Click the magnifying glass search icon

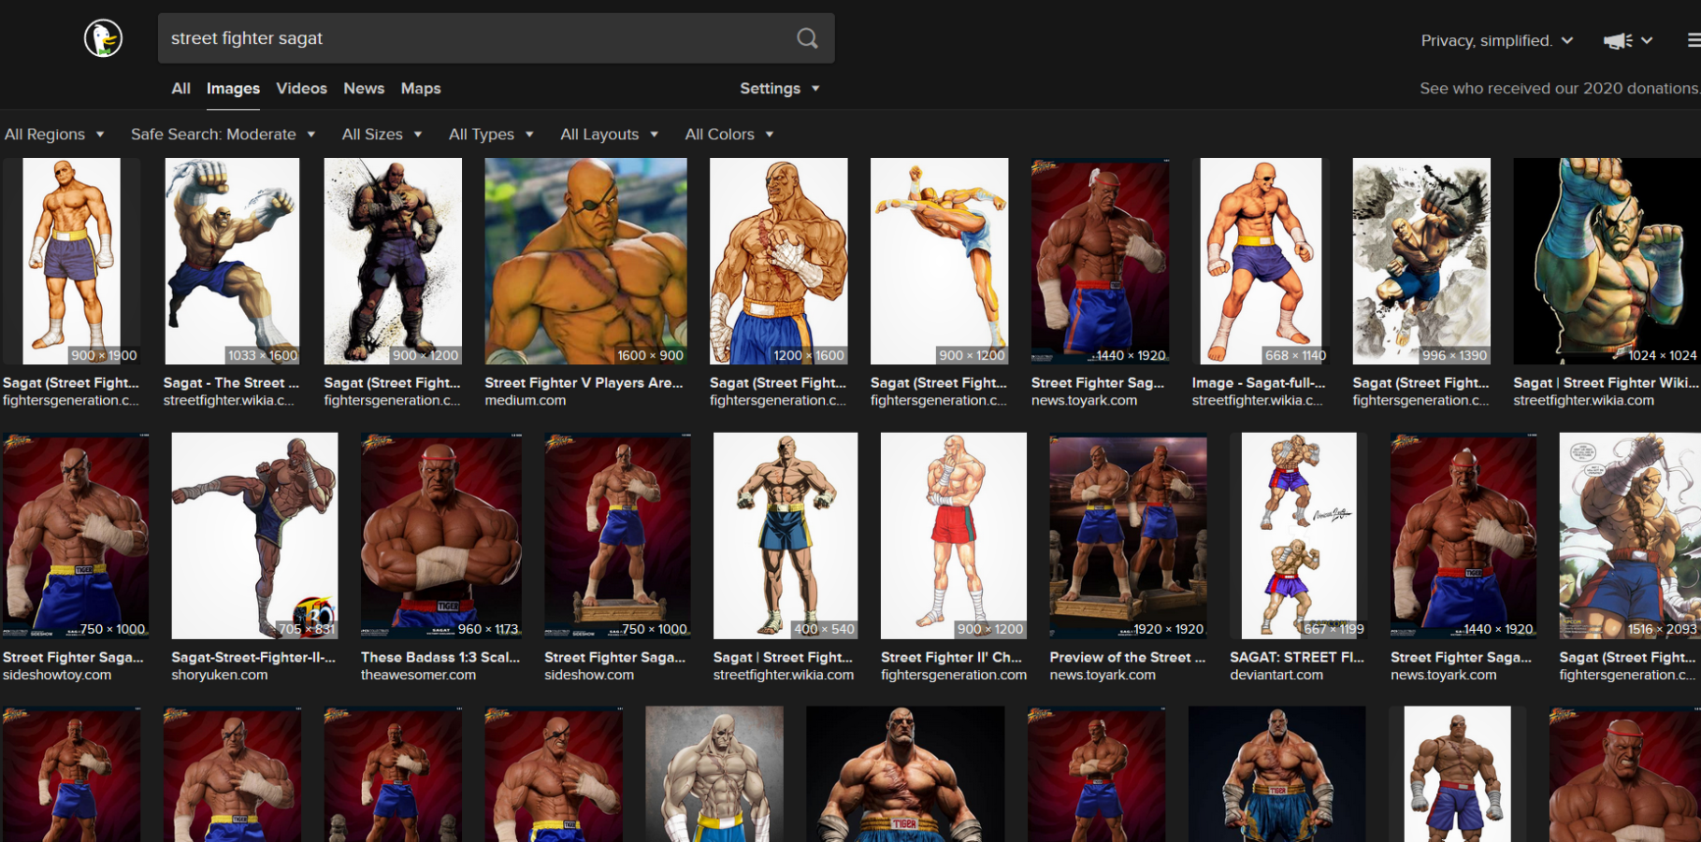point(807,38)
